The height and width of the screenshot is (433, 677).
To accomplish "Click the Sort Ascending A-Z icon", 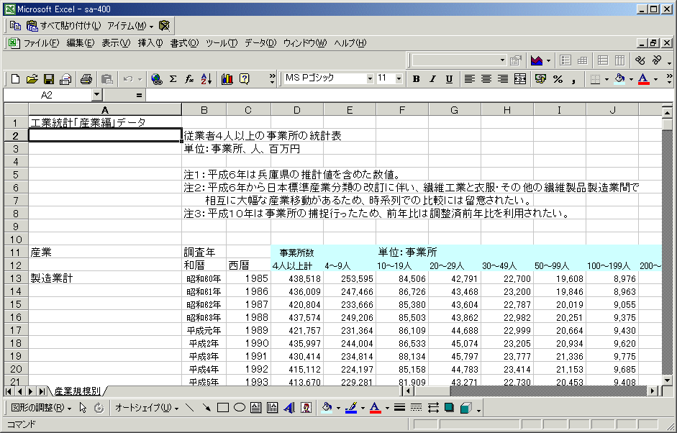I will point(206,79).
